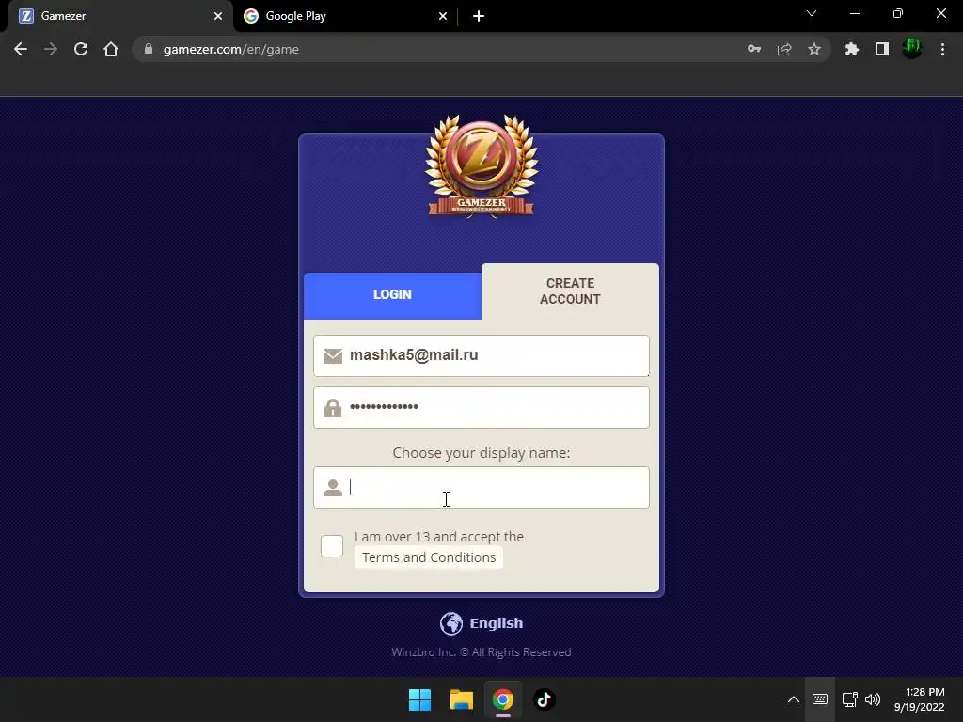Open saved passwords key icon
The height and width of the screenshot is (722, 963).
pos(754,49)
